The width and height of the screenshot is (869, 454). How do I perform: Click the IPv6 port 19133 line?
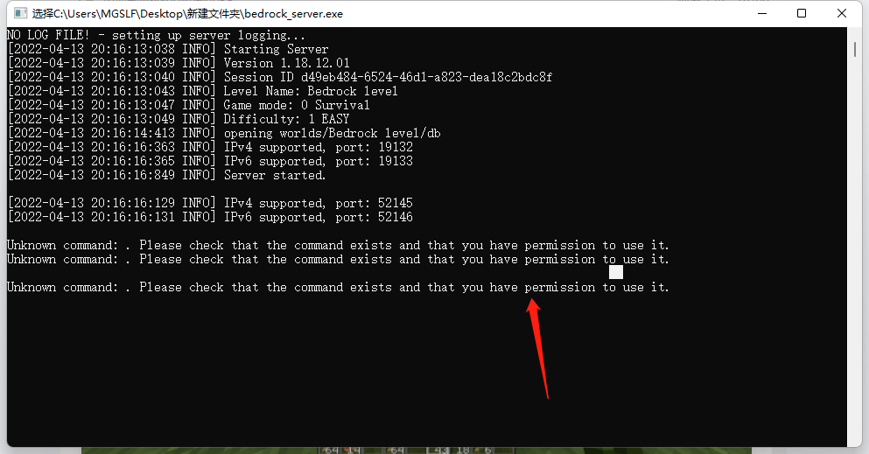[x=210, y=161]
